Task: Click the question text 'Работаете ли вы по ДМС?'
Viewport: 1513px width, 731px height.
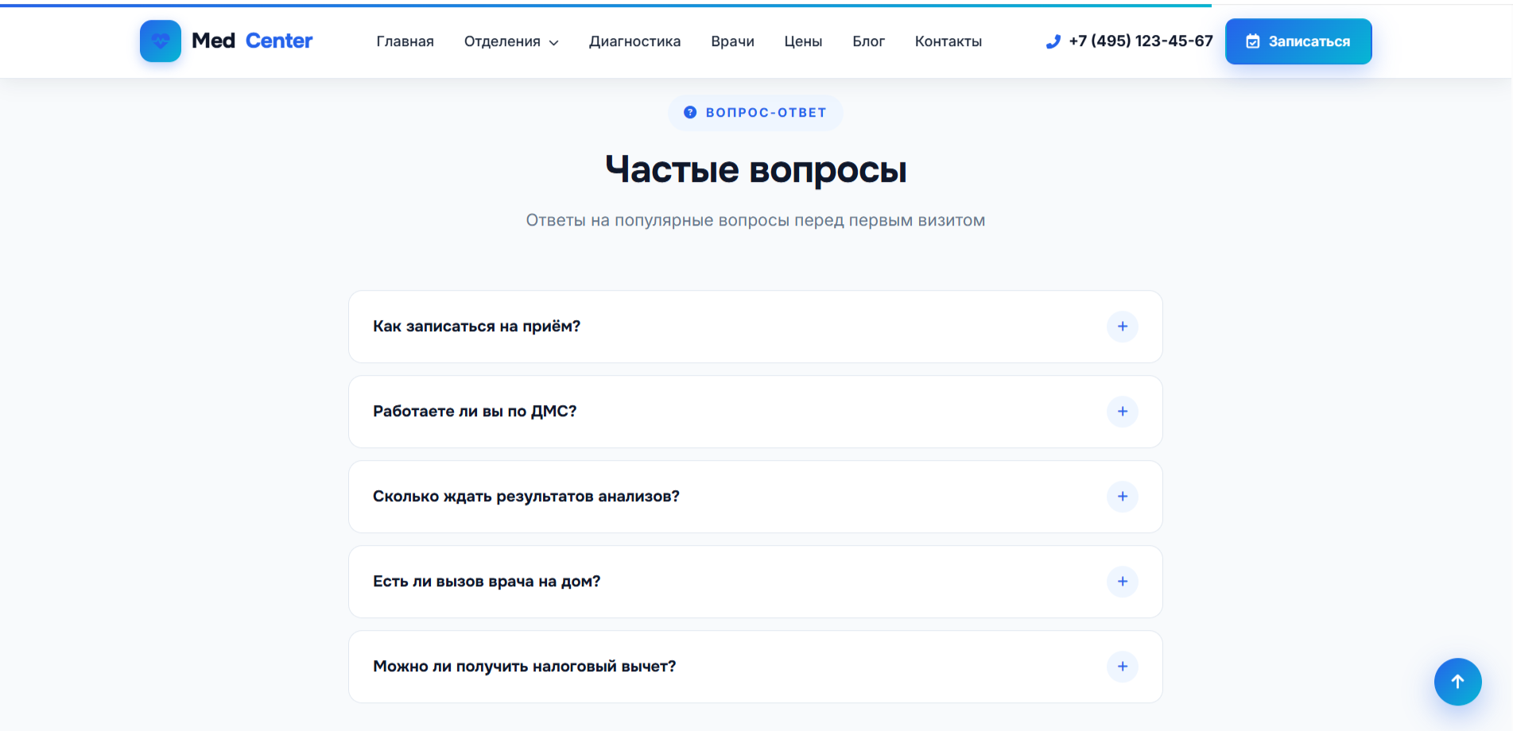Action: (475, 412)
